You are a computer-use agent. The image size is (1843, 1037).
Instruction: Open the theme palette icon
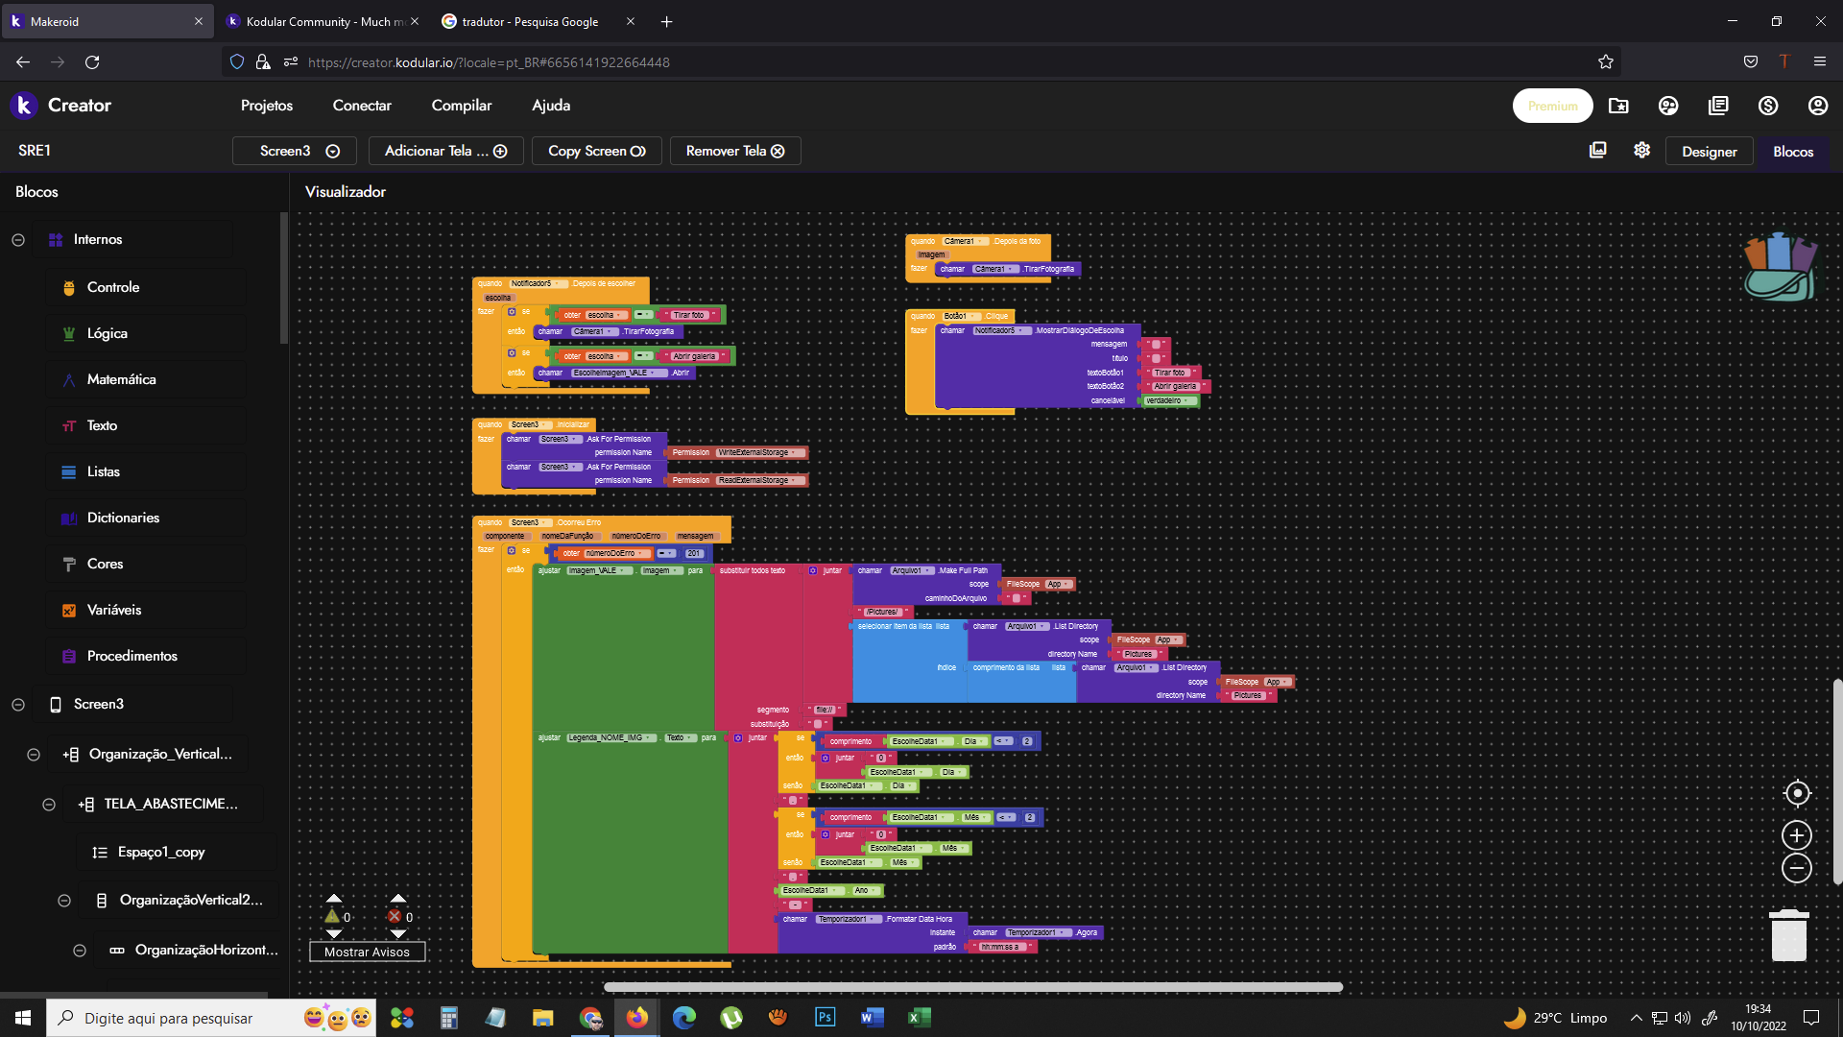[1668, 106]
